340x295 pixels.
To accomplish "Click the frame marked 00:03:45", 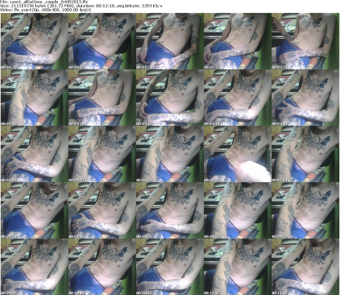I will pos(170,98).
